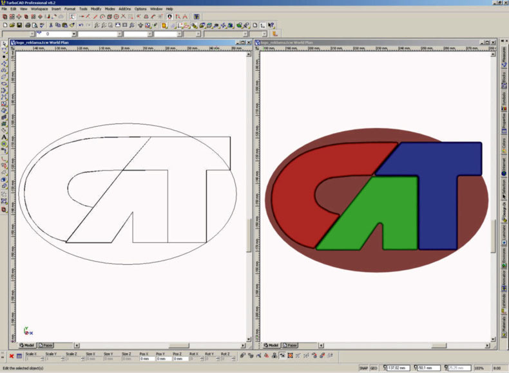This screenshot has width=509, height=373.
Task: Expand the wide dropdown near property bar end
Action: click(x=245, y=33)
